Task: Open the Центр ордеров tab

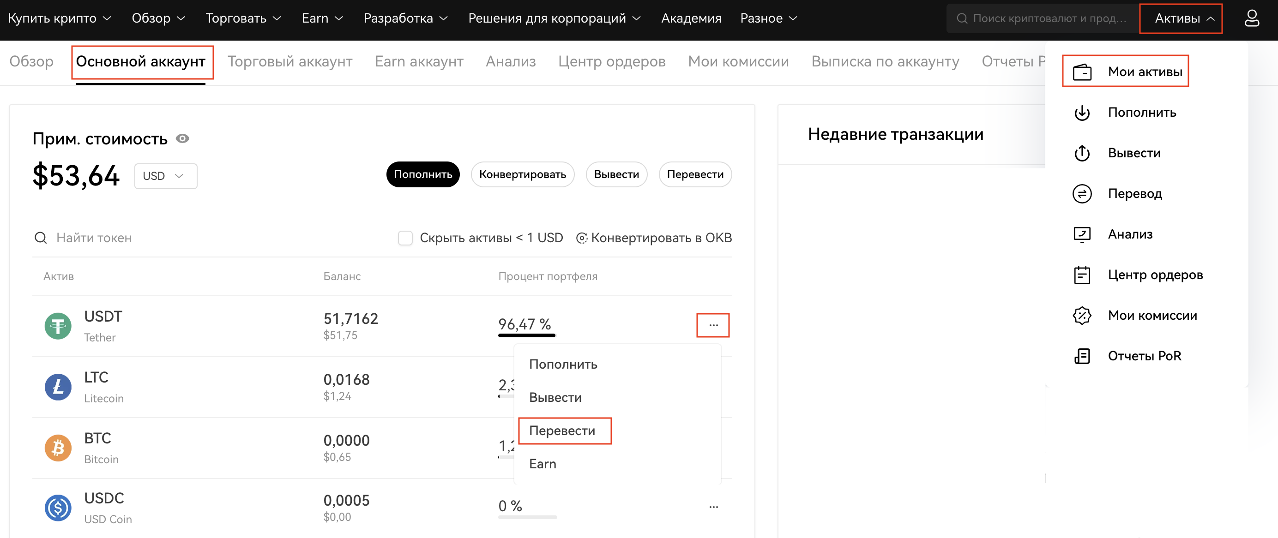Action: [612, 61]
